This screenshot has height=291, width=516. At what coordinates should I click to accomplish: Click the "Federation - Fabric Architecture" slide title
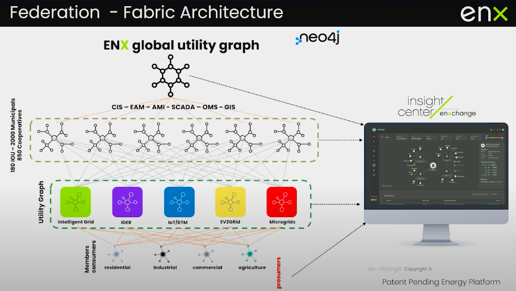tap(146, 13)
